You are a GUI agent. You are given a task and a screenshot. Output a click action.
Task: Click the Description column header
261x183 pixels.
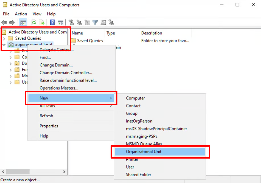pos(152,33)
